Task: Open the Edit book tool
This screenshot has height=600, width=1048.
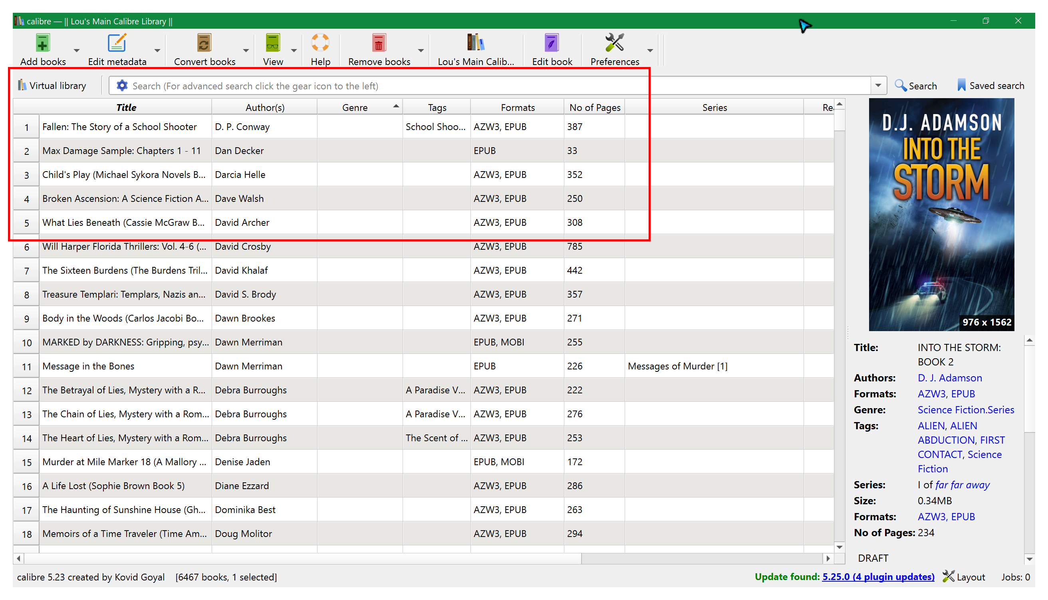Action: pyautogui.click(x=552, y=43)
